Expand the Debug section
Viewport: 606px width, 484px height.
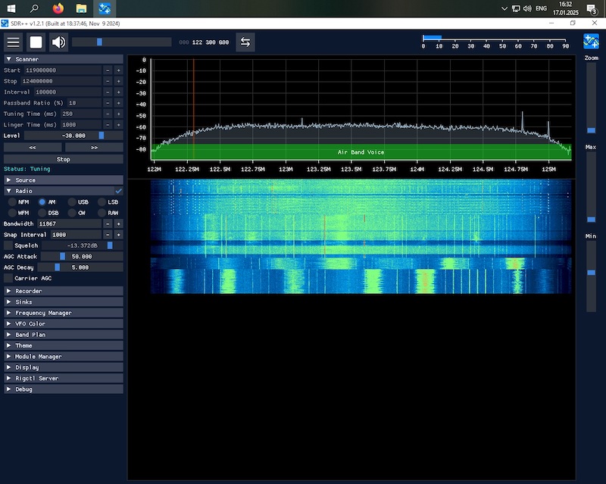point(64,389)
